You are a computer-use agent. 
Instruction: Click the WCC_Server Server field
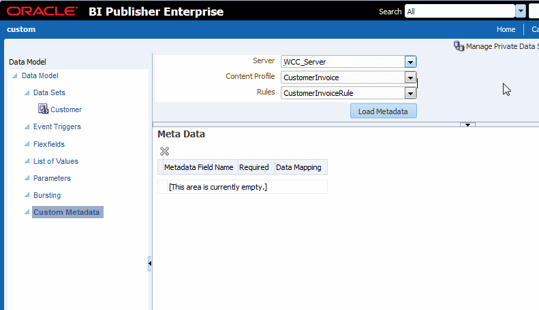(343, 62)
